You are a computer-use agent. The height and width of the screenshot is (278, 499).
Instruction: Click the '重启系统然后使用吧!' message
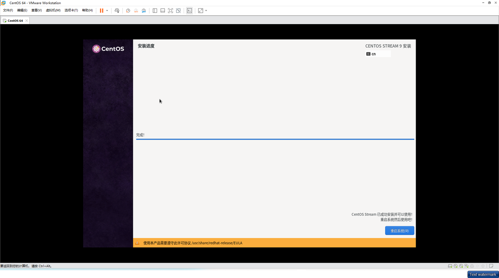(x=396, y=220)
